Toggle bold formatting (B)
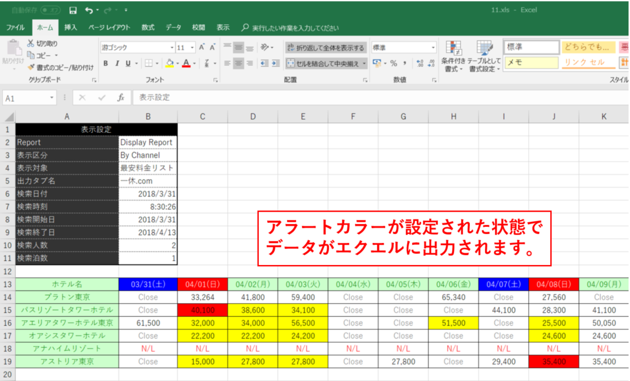The width and height of the screenshot is (630, 381). click(105, 63)
